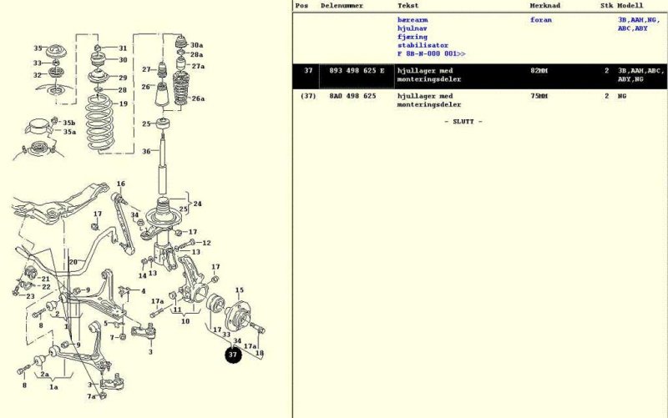This screenshot has width=668, height=418.
Task: Select part number 8A0 498 625 row
Action: pyautogui.click(x=352, y=96)
